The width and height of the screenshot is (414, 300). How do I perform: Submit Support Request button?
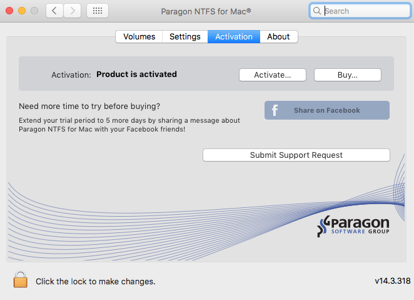point(296,155)
